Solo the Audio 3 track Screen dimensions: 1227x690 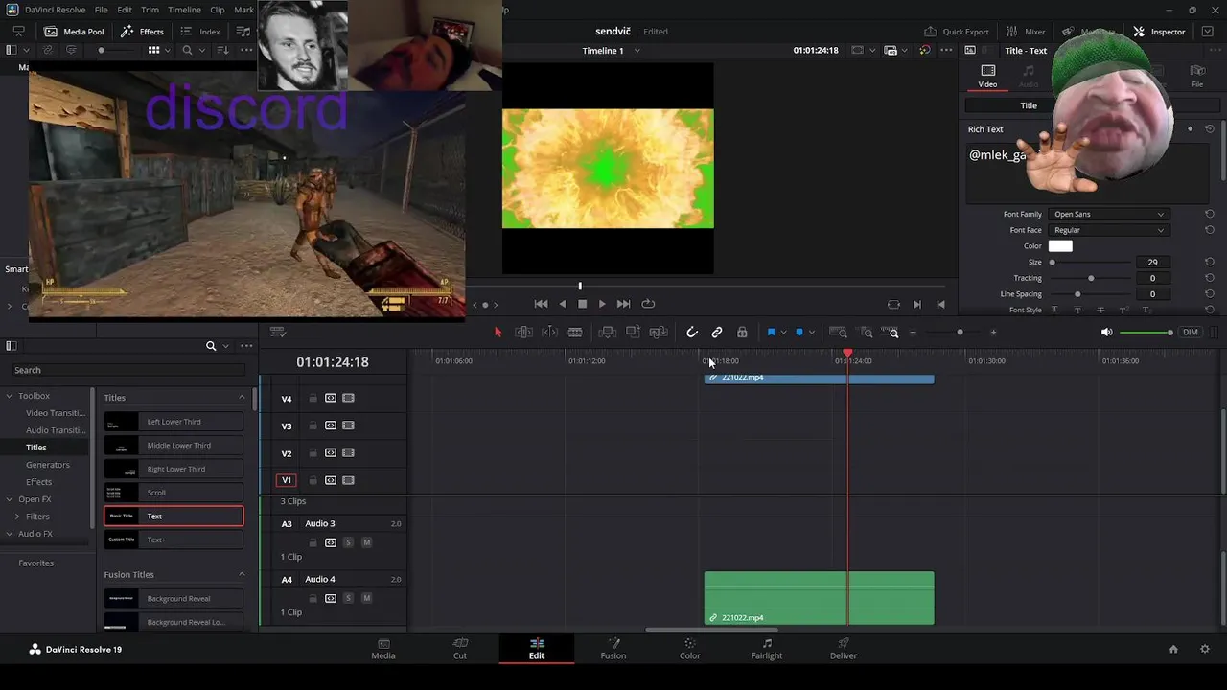[x=348, y=542]
